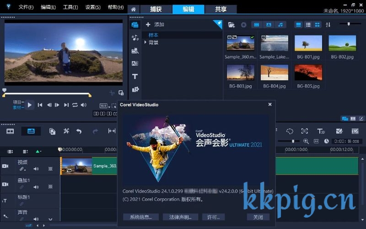The image size is (366, 229).
Task: Open the Sound/Audio library panel icon
Action: 135,37
